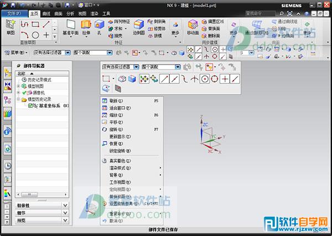332x236 pixels.
Task: Click the navigator horizontal scrollbar thumb
Action: 29,195
